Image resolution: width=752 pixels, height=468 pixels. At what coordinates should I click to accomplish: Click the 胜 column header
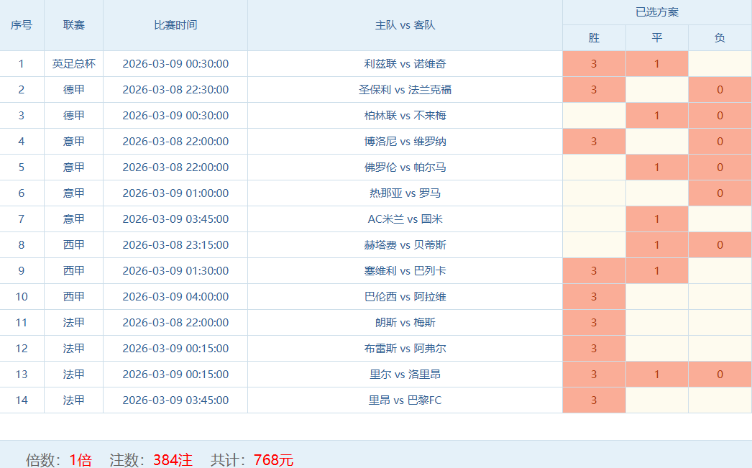(594, 38)
